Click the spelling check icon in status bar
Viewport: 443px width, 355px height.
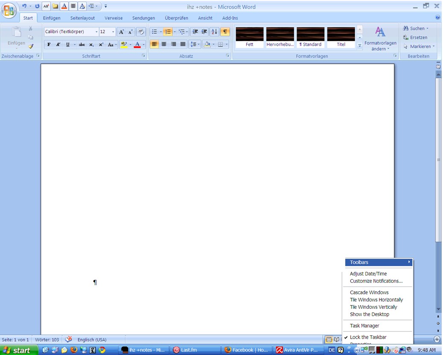(x=68, y=339)
